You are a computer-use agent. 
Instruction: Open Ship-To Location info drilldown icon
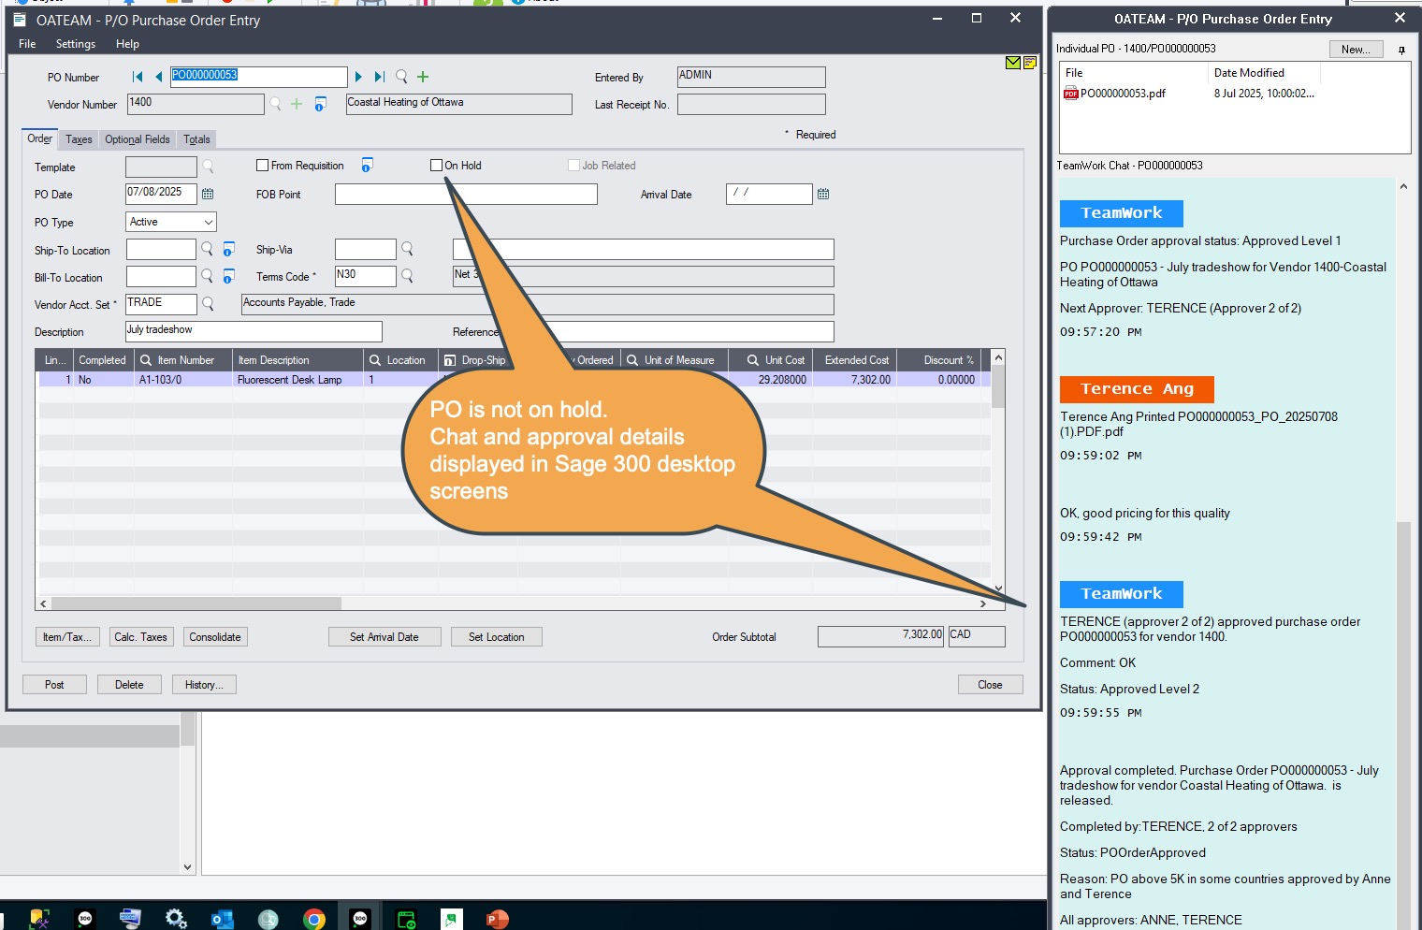click(228, 249)
